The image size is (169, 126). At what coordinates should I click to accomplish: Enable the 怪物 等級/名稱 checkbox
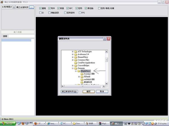(x=99, y=8)
